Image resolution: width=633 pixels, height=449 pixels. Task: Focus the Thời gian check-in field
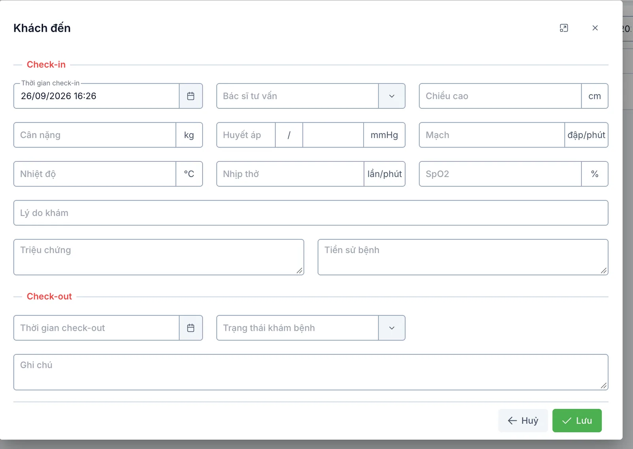coord(97,96)
